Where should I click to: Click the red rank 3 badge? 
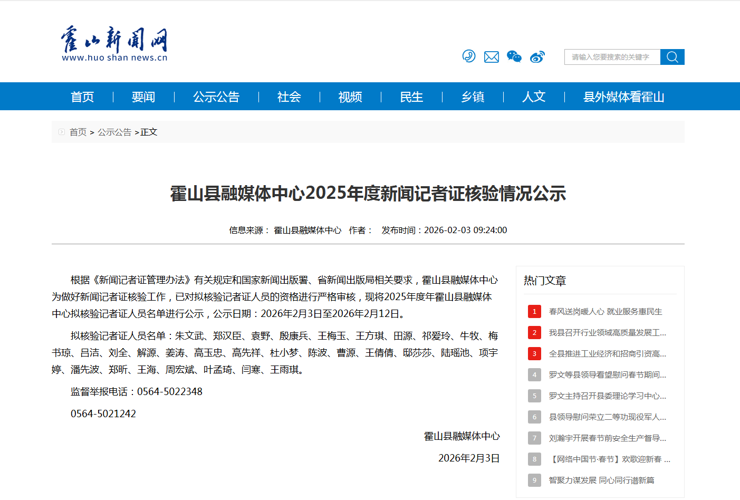tap(534, 353)
